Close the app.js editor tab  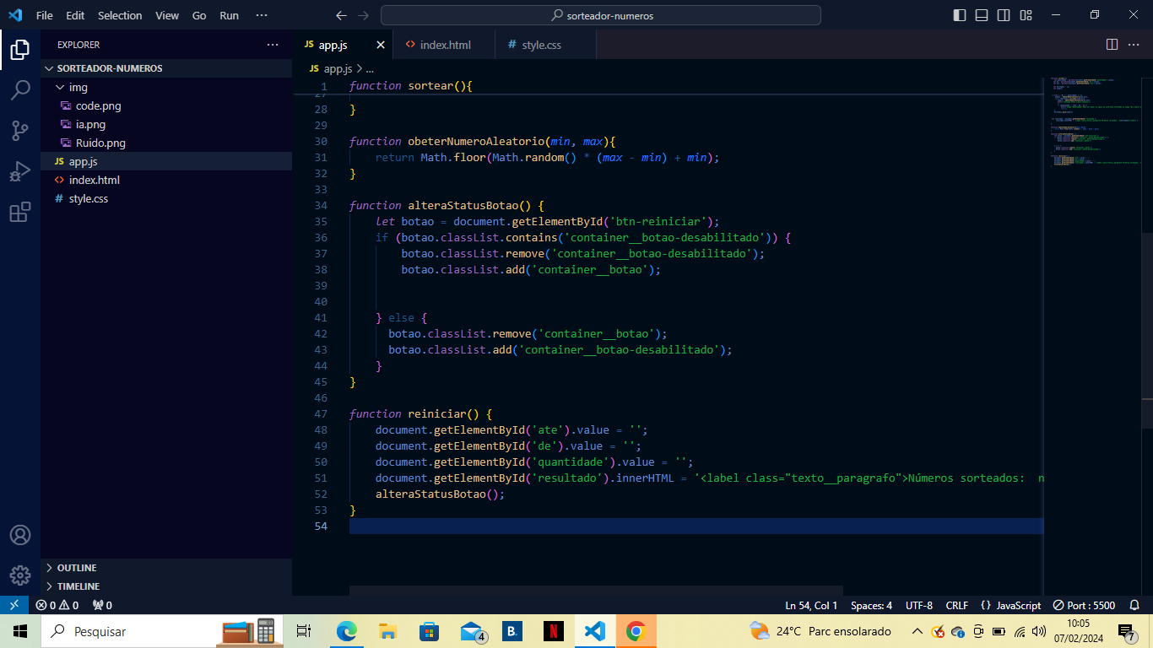381,45
